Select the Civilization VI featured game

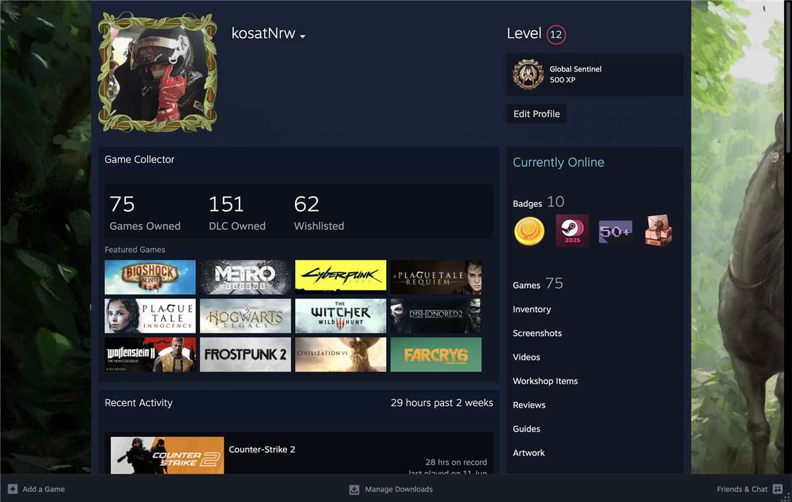coord(341,354)
